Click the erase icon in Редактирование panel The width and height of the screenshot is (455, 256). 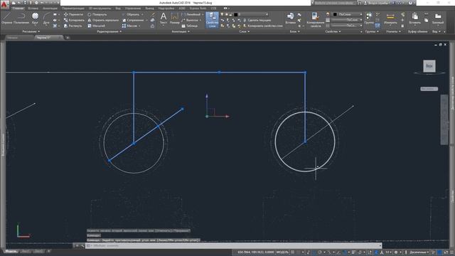point(152,14)
